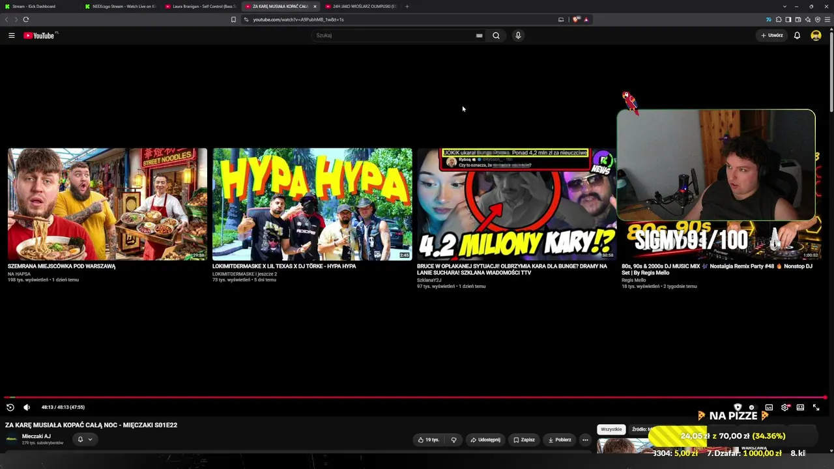
Task: Switch to 24H JAKO WIOŚLARZ OLIMPIJSKI tab
Action: [x=360, y=7]
